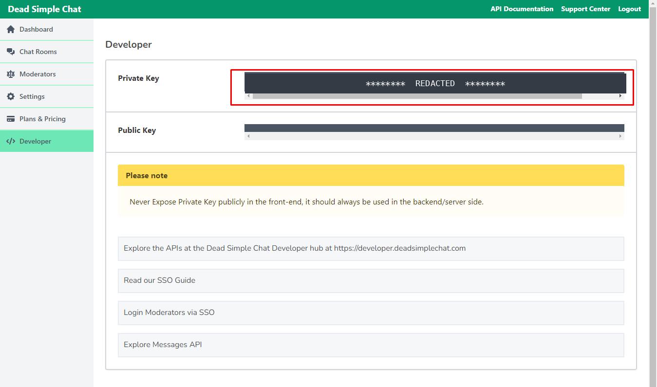Click the Private Key label
This screenshot has height=387, width=657.
pyautogui.click(x=138, y=78)
